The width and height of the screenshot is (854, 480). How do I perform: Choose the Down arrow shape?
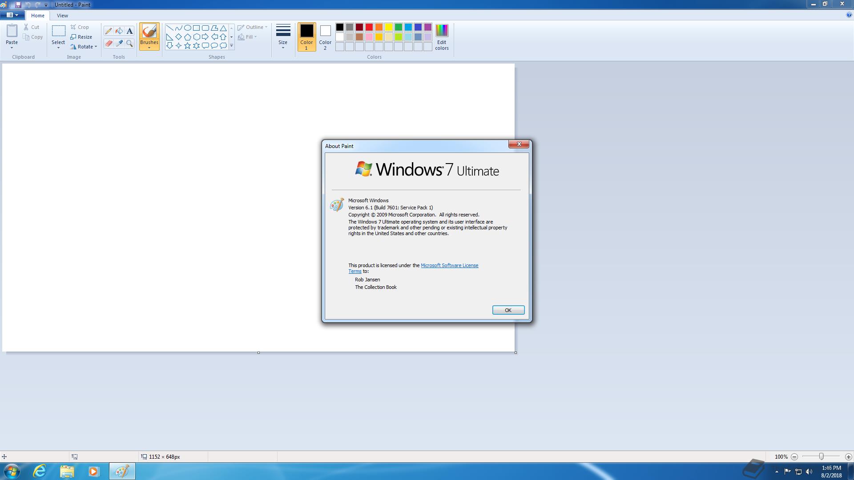click(x=169, y=45)
